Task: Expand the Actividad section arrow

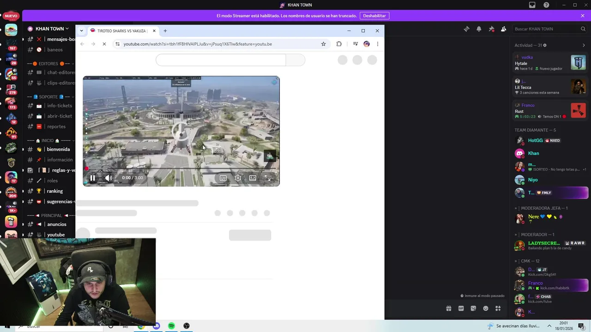Action: pyautogui.click(x=584, y=45)
